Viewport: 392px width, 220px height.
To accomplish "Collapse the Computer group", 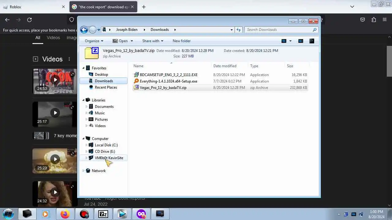I will (x=83, y=139).
